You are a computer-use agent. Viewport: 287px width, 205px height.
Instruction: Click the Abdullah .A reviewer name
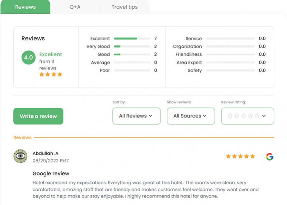click(46, 153)
